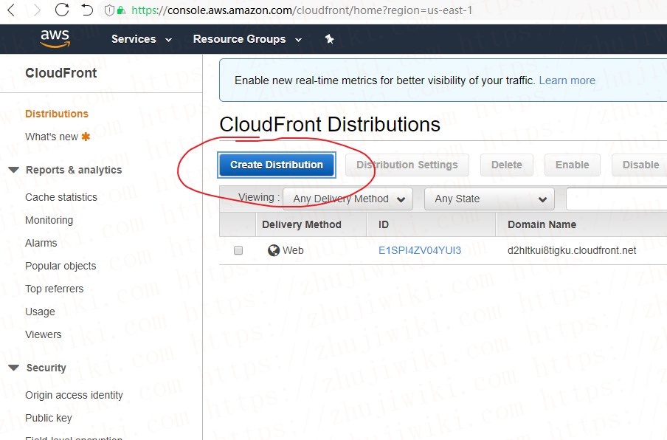Screen dimensions: 667x440
Task: Click the green padlock in address bar
Action: [x=121, y=11]
